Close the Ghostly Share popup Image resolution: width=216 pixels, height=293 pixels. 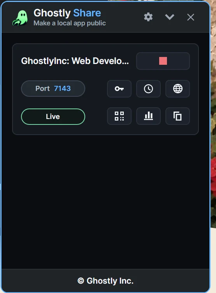tap(191, 17)
